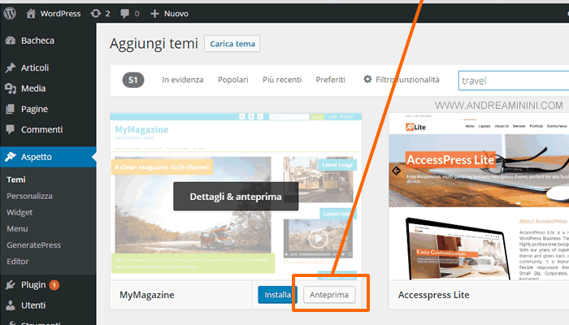Click the Commenti bubble icon in sidebar
Viewport: 569px width, 325px height.
click(10, 129)
